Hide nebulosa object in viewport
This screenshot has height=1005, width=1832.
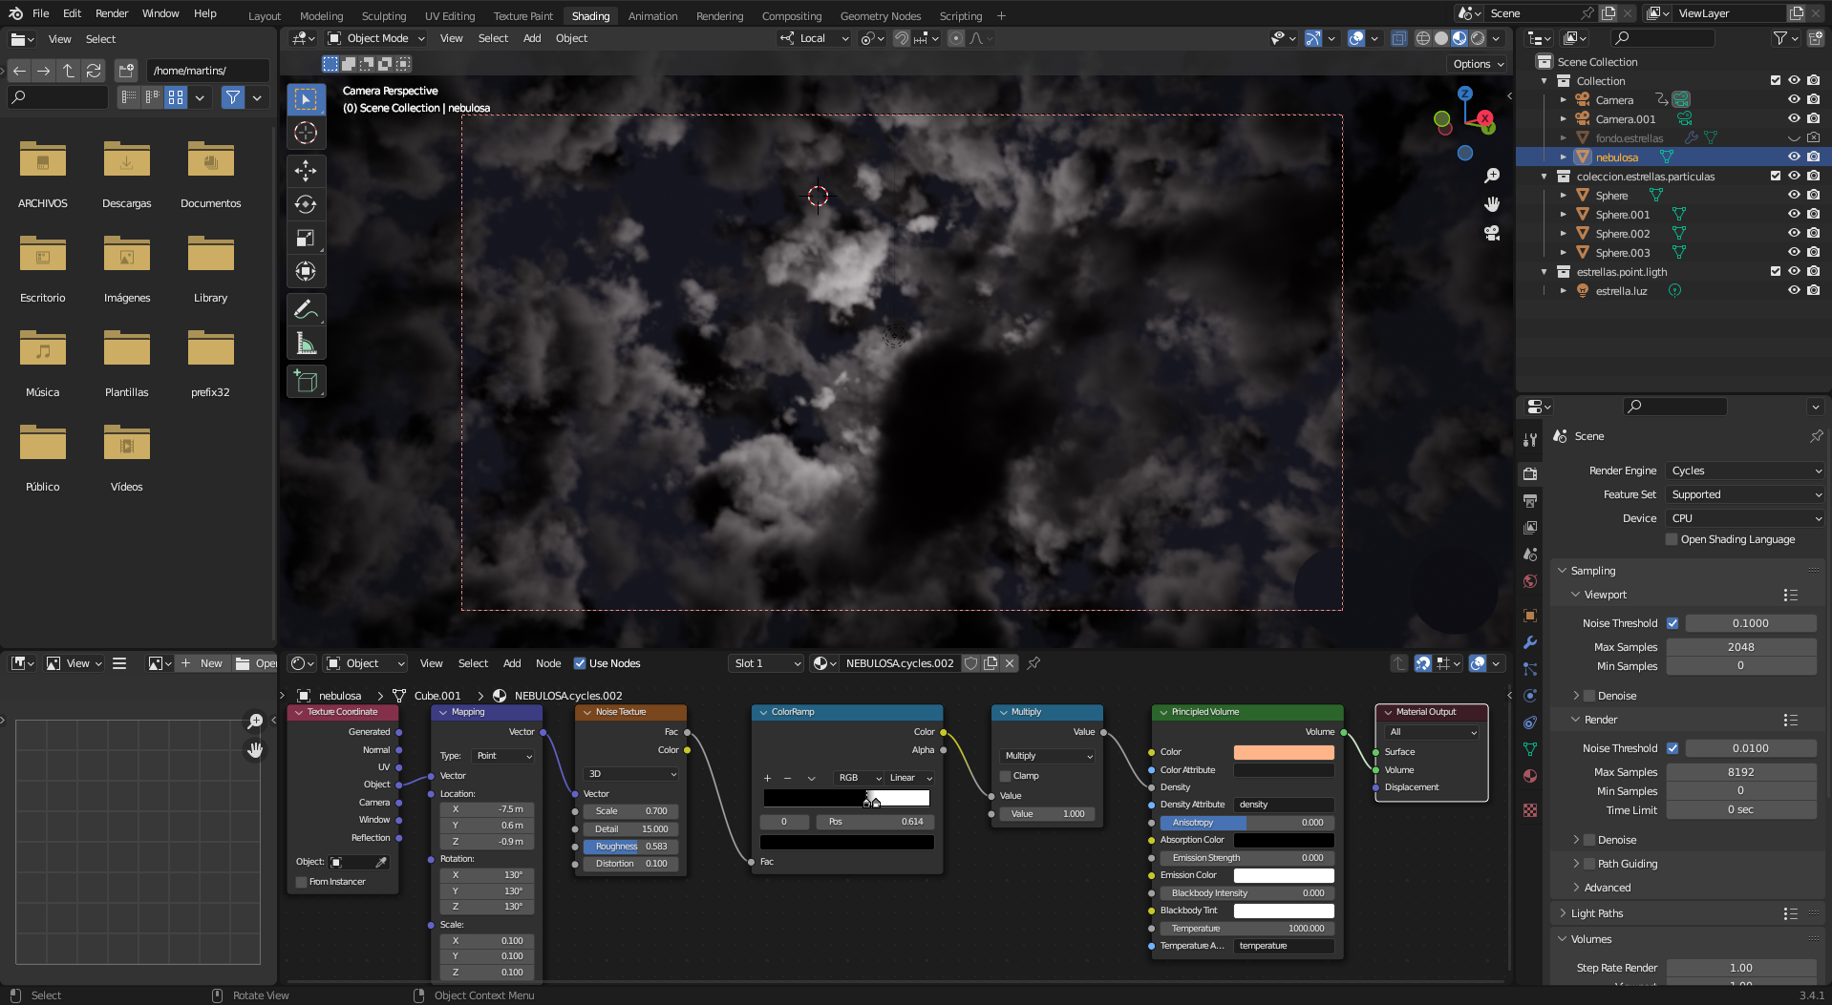point(1794,157)
